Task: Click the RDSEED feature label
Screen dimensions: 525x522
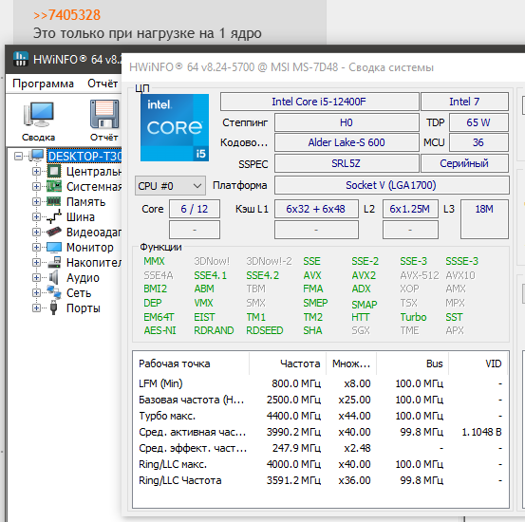Action: (265, 330)
